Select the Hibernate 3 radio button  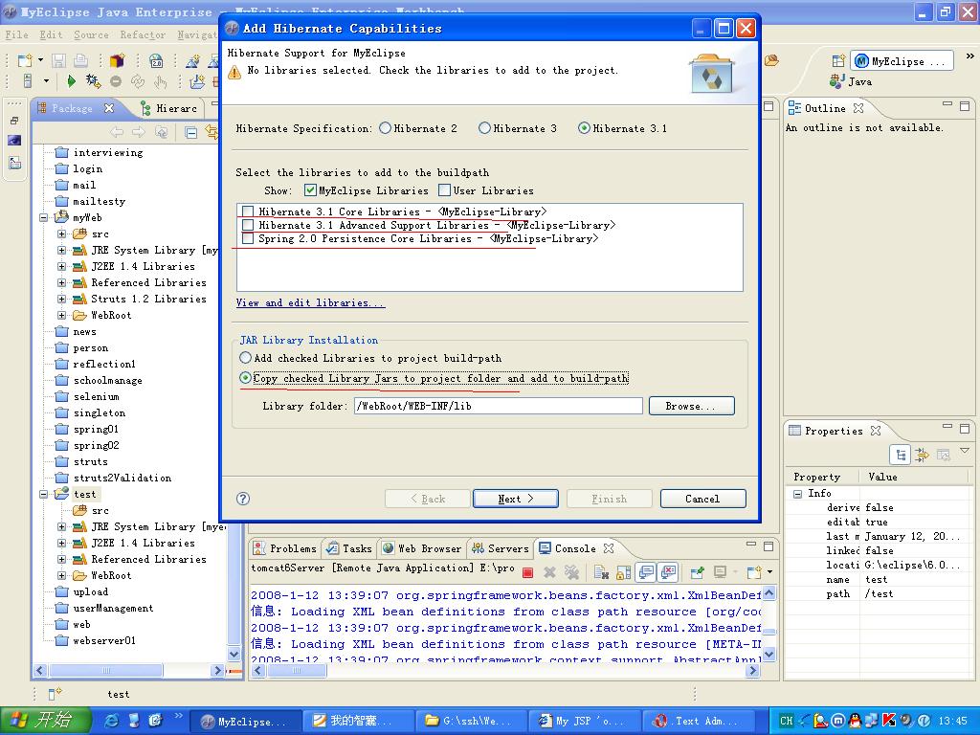(x=484, y=128)
